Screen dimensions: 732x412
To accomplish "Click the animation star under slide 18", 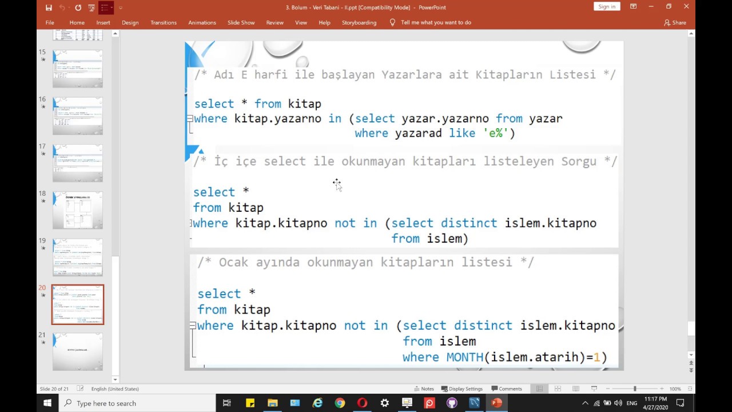I will coord(43,201).
